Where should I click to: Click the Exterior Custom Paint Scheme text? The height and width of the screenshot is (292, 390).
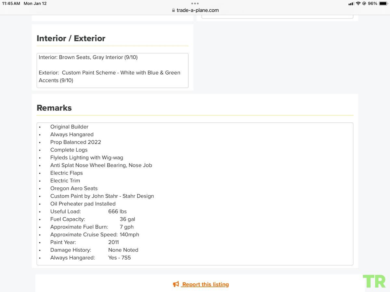pyautogui.click(x=110, y=77)
